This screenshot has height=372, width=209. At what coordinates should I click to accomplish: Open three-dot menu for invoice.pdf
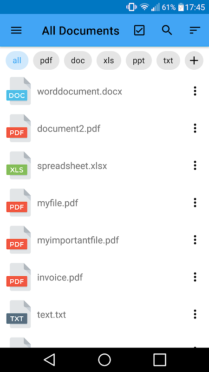coord(195,277)
